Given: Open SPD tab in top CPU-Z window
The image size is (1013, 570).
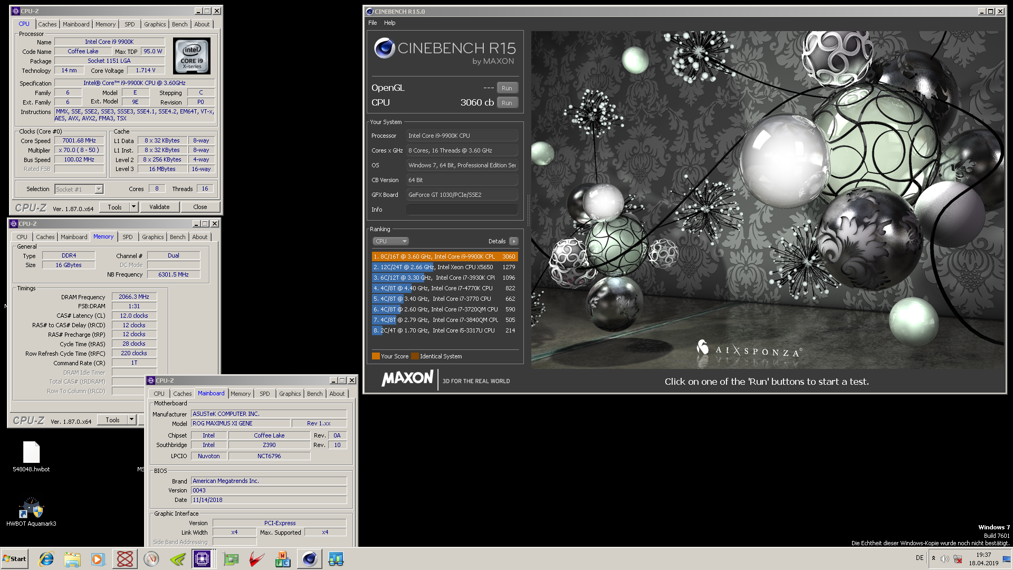Looking at the screenshot, I should (130, 24).
